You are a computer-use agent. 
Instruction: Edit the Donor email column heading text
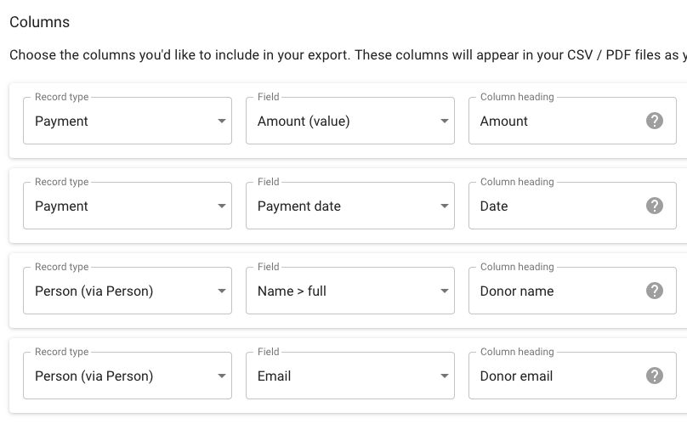(x=553, y=376)
